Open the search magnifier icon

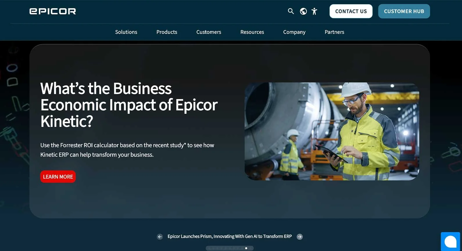point(291,11)
